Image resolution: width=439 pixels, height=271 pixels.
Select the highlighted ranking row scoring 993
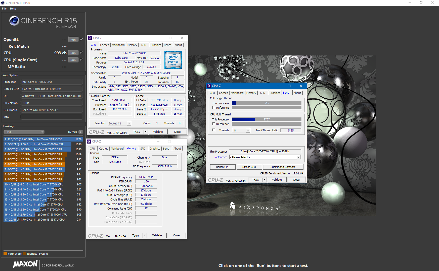click(43, 164)
